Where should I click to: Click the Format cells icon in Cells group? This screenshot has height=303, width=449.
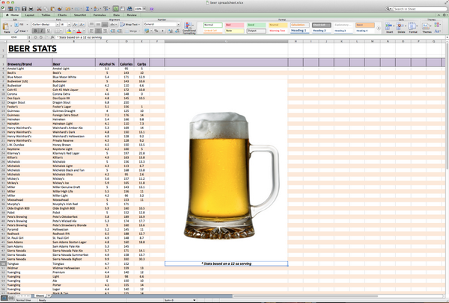[412, 28]
